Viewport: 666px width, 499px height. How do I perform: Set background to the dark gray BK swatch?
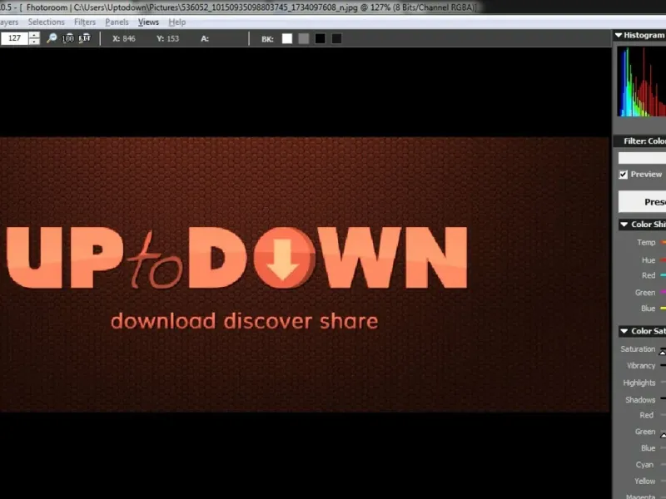(336, 38)
